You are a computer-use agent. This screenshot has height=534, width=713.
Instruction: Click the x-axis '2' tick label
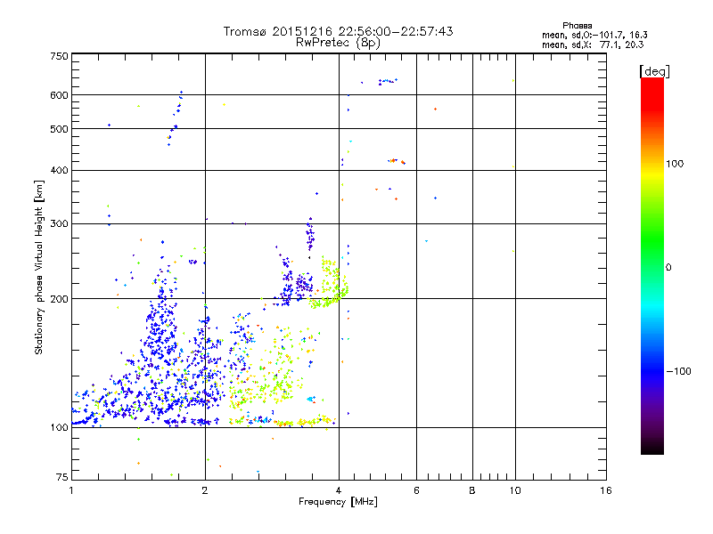coord(205,490)
